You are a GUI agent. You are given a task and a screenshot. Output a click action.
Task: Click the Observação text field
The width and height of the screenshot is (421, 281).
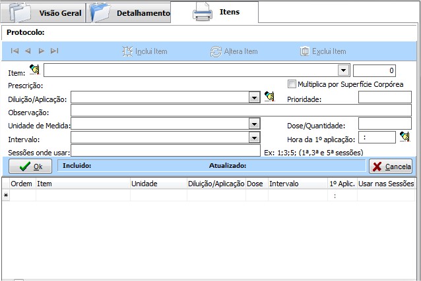pyautogui.click(x=241, y=111)
